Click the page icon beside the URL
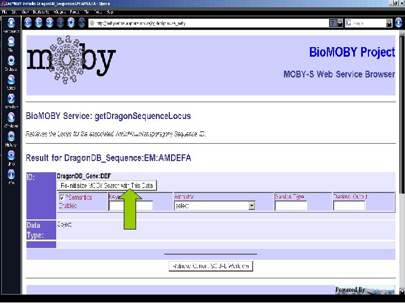Screen dimensions: 405x303 [92, 23]
